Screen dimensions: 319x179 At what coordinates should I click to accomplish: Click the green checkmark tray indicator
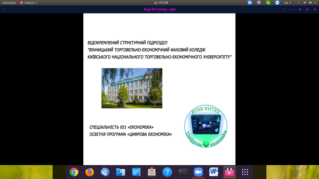click(268, 3)
